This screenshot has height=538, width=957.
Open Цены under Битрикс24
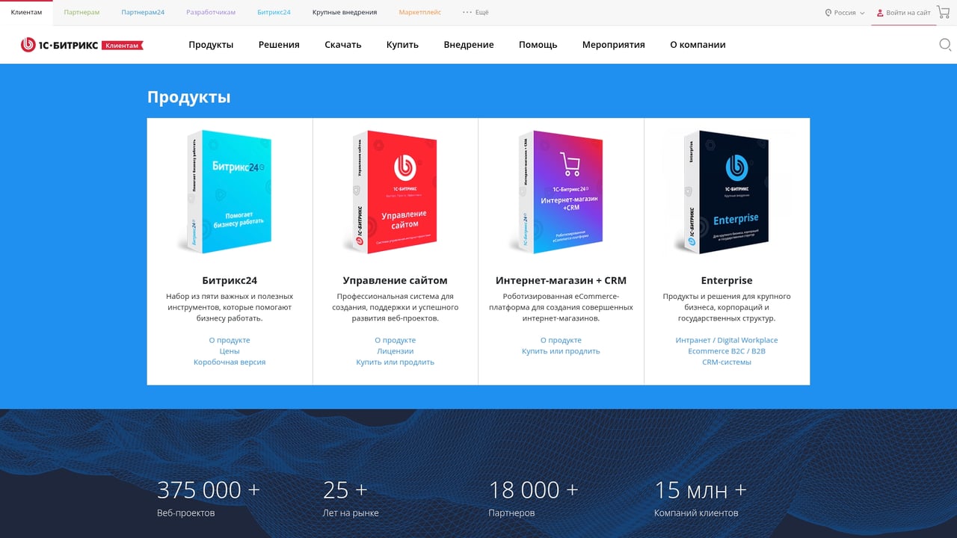(x=230, y=350)
